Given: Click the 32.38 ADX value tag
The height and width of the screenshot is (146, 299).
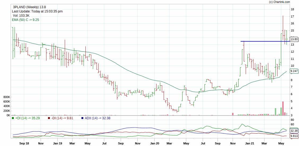Looking at the screenshot, I should point(294,131).
